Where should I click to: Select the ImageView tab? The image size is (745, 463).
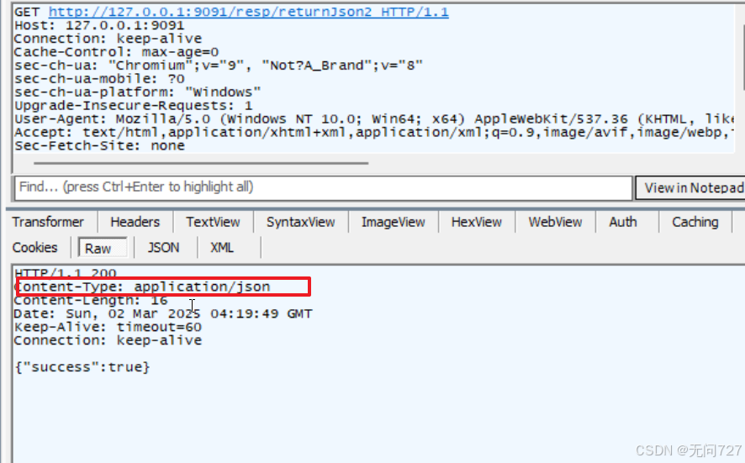[393, 222]
